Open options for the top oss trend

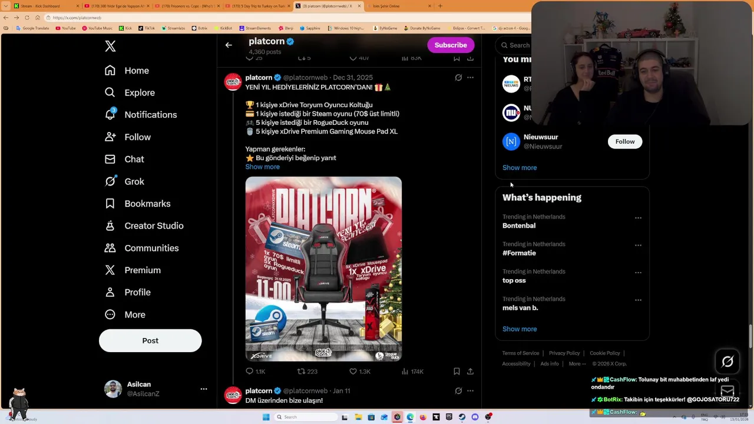tap(638, 273)
